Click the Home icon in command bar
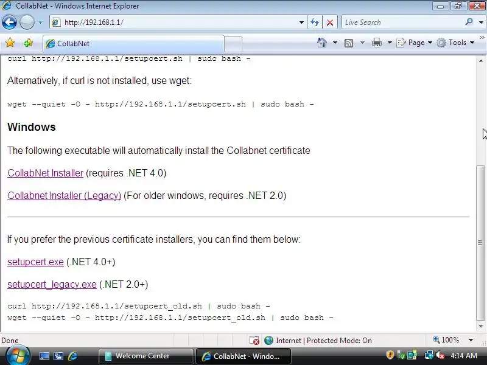 click(322, 43)
